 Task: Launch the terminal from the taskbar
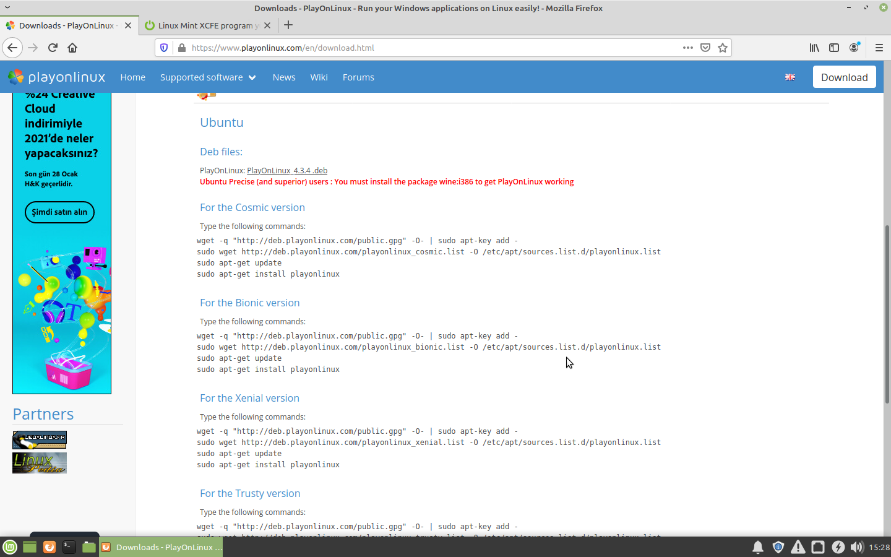point(69,547)
